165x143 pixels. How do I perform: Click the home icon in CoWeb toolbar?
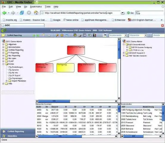[43, 35]
